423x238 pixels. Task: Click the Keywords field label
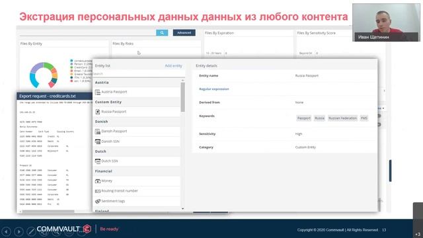[x=207, y=116]
